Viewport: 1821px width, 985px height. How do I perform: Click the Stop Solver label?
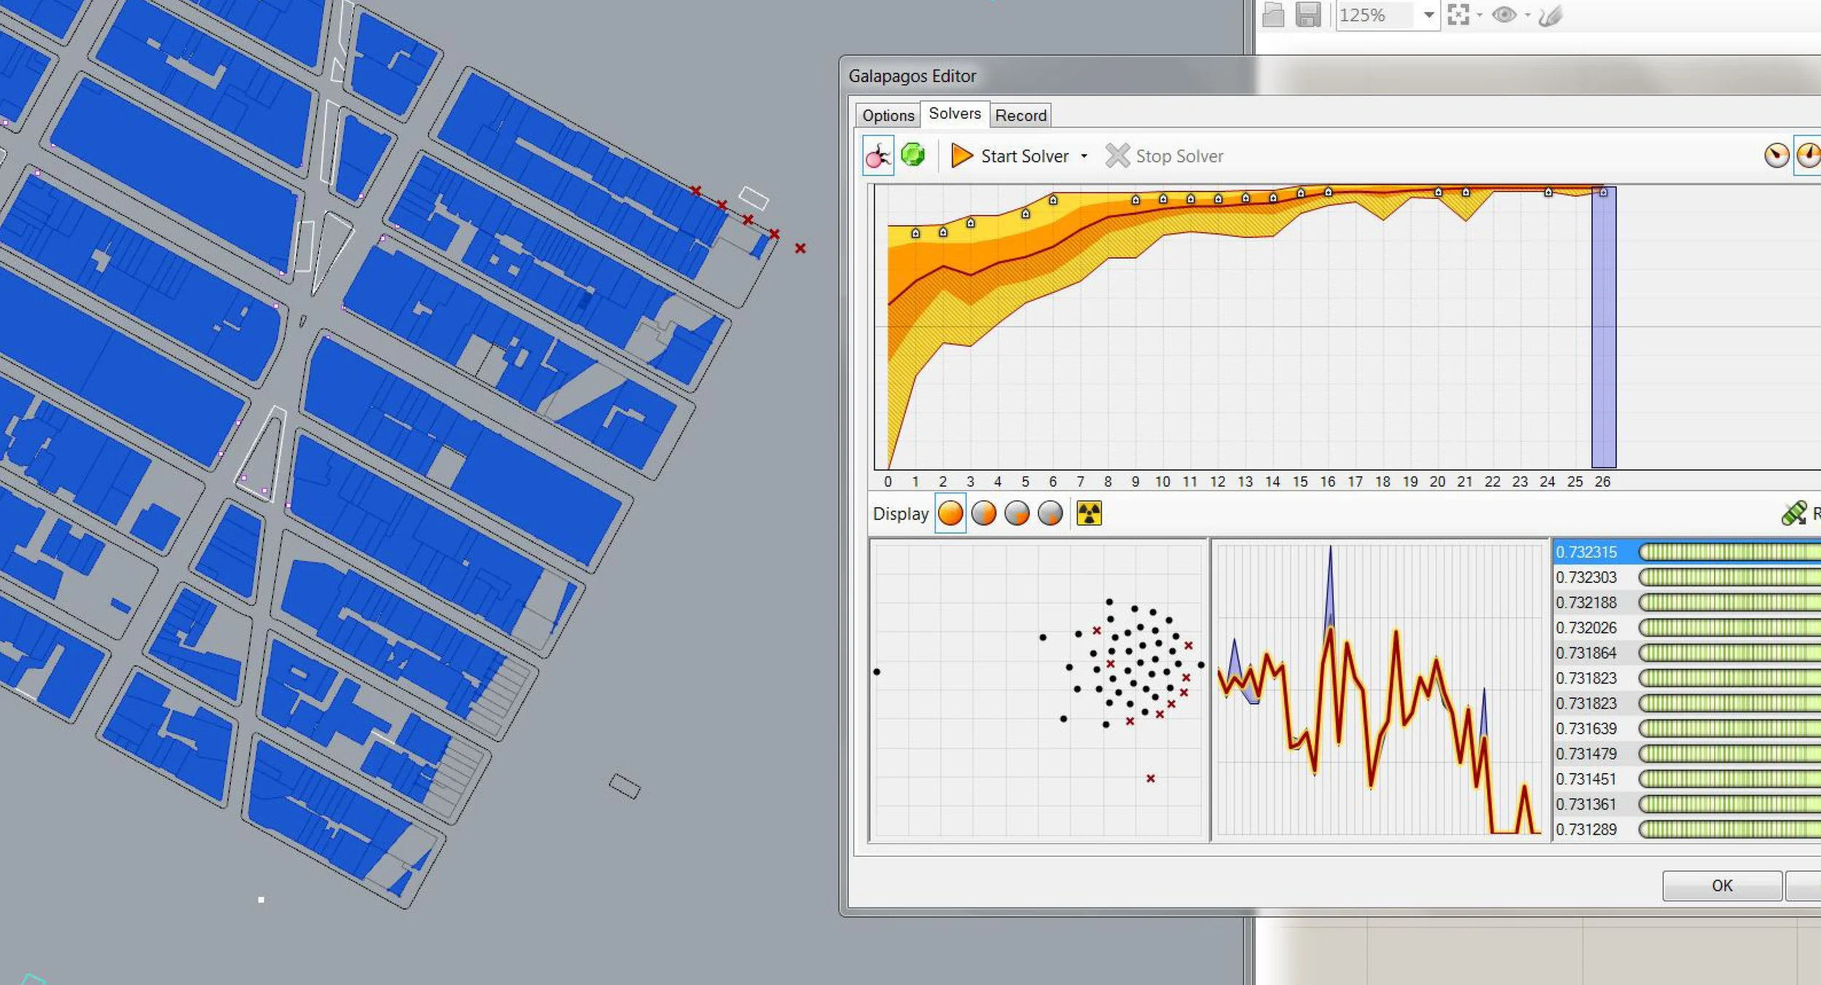click(1179, 156)
